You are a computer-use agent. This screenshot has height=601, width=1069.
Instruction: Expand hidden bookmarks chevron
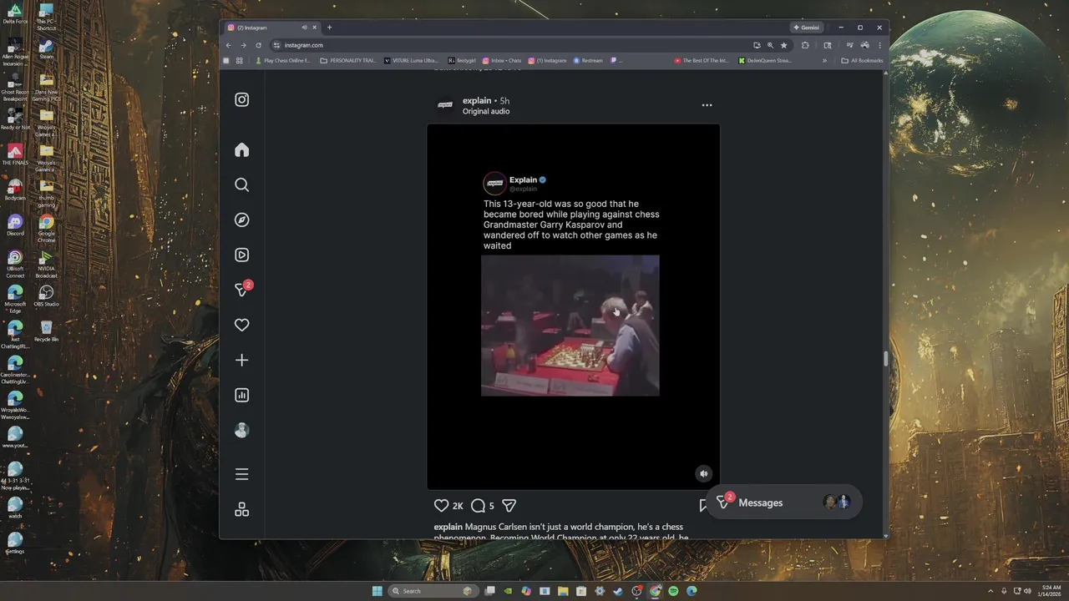(824, 61)
